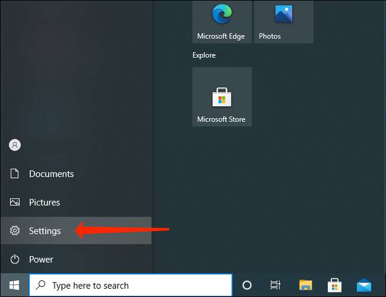Open the Mail app from the taskbar
The height and width of the screenshot is (297, 386).
coord(364,285)
